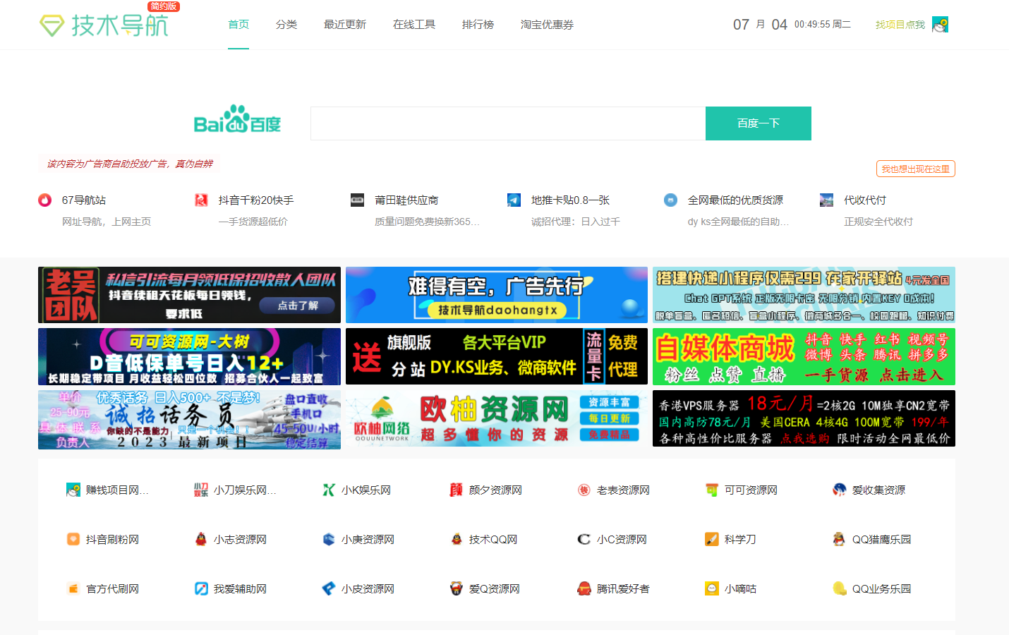The width and height of the screenshot is (1009, 635).
Task: Open the 在线工具 menu item
Action: (x=413, y=23)
